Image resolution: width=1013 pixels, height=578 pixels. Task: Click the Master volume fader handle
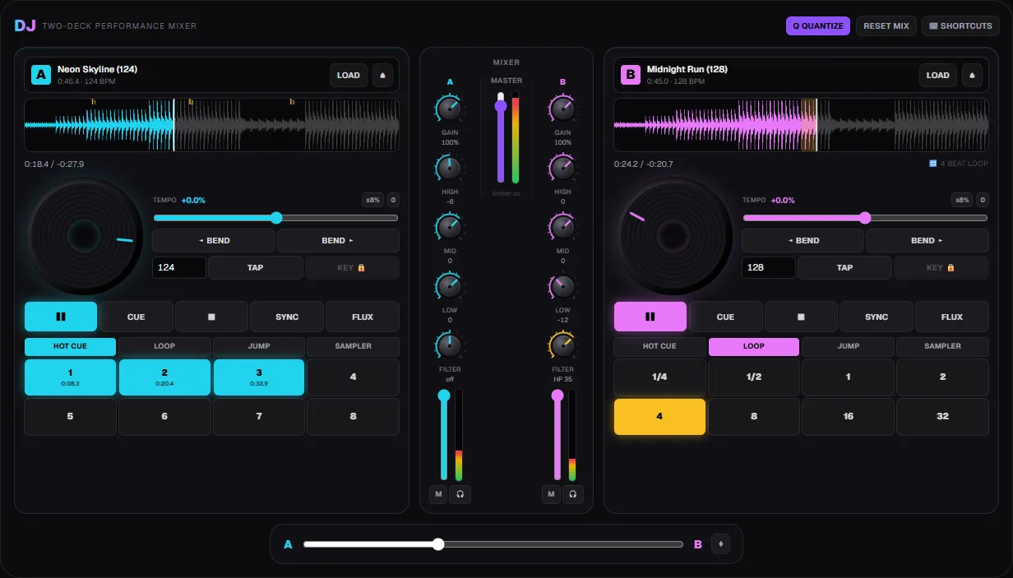coord(500,105)
